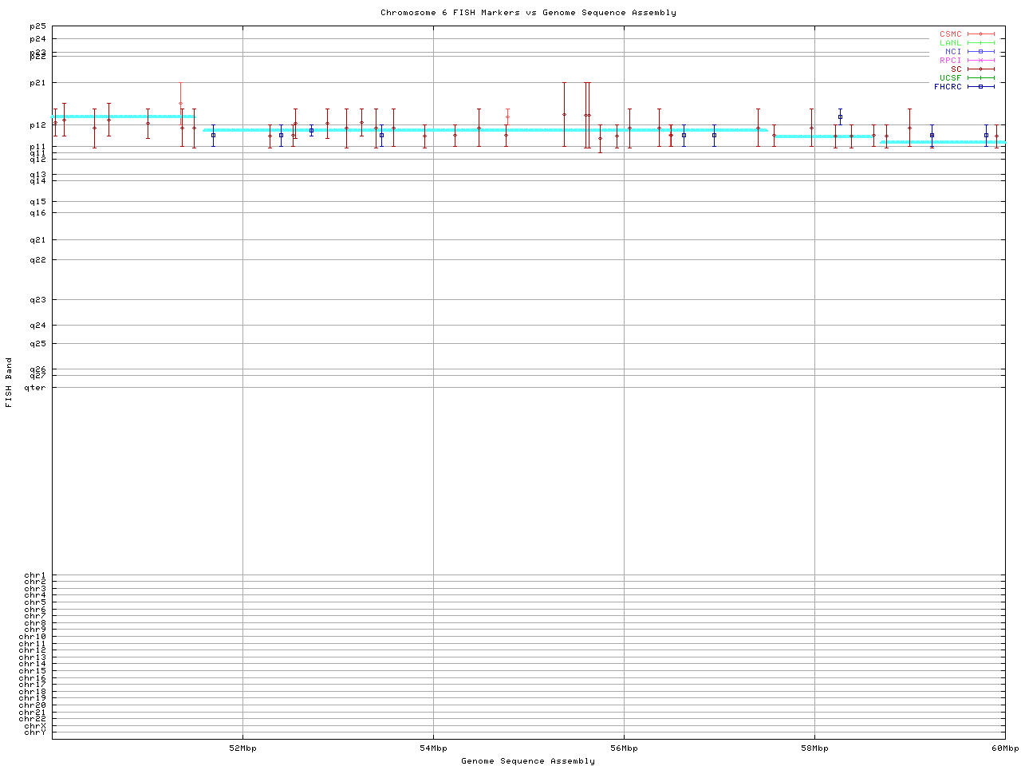
Task: Select the q23 band label
Action: 37,300
